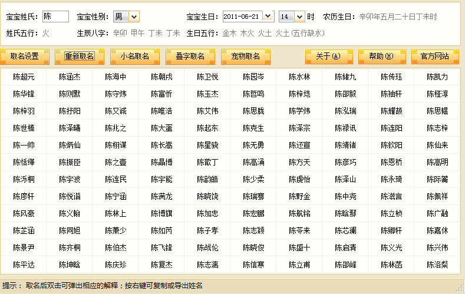Screen dimensions: 465x294
Task: Open the 关于(A) about dialog
Action: point(329,57)
